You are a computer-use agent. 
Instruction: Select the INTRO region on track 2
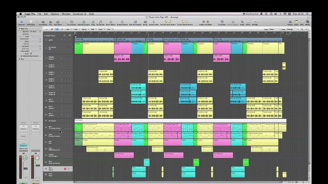(78, 48)
